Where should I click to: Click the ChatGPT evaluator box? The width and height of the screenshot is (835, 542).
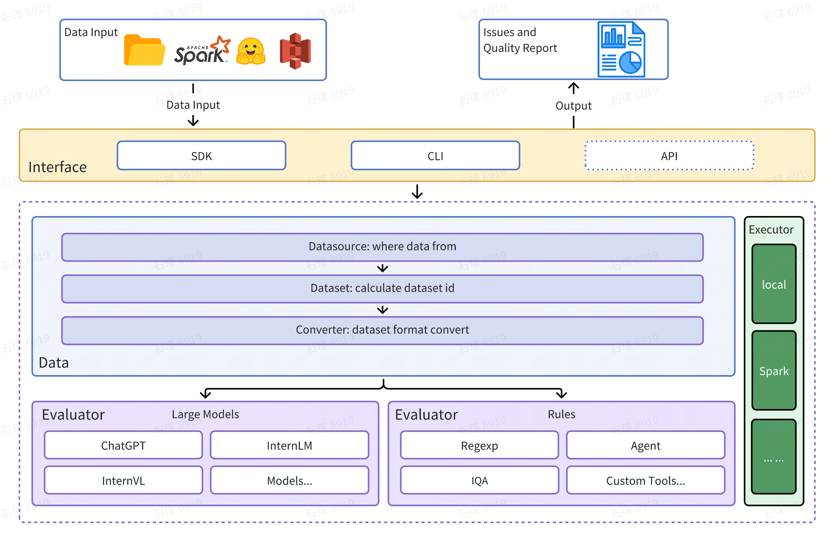tap(123, 445)
